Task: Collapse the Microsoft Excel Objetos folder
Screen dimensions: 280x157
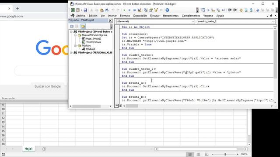Action: point(75,35)
